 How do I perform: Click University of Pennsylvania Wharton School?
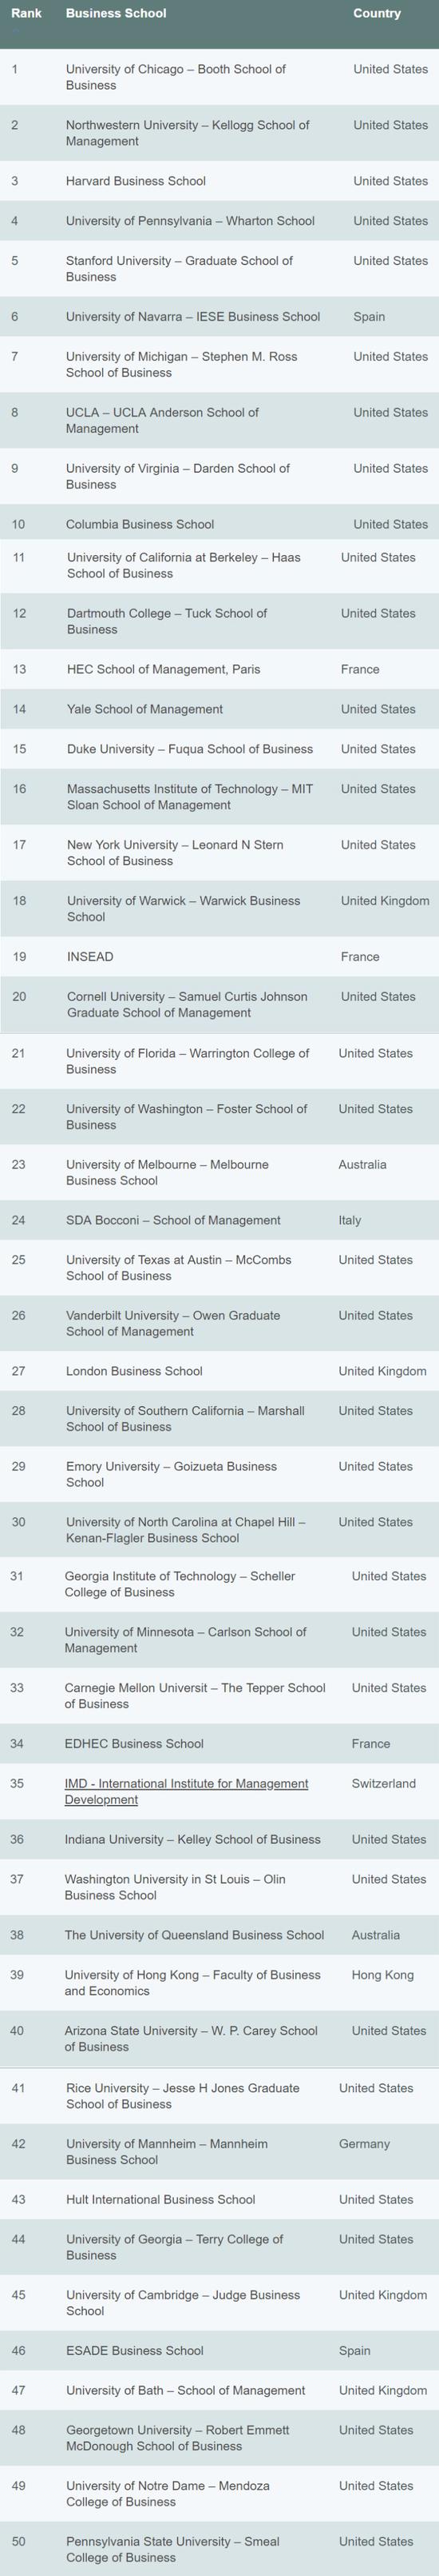point(191,221)
